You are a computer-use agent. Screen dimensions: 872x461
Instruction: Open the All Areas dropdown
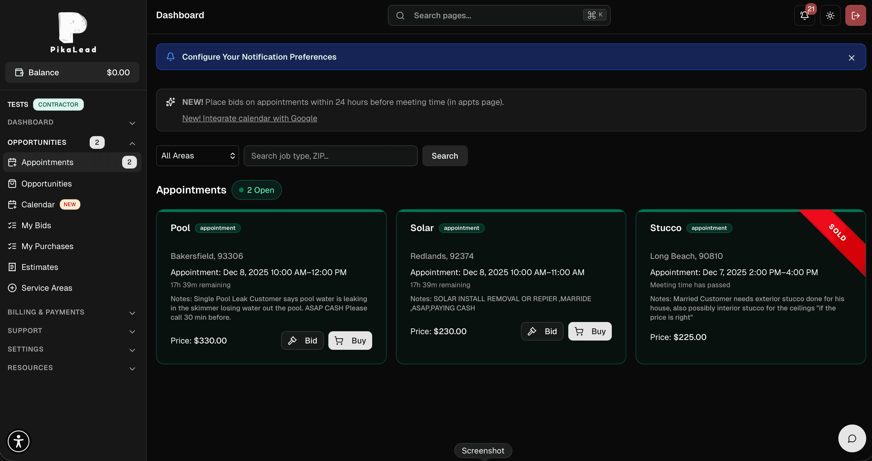tap(197, 156)
